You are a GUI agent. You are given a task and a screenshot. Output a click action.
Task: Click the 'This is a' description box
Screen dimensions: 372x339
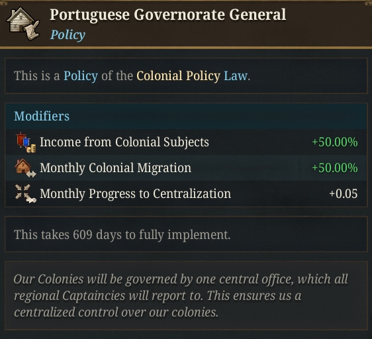point(186,76)
